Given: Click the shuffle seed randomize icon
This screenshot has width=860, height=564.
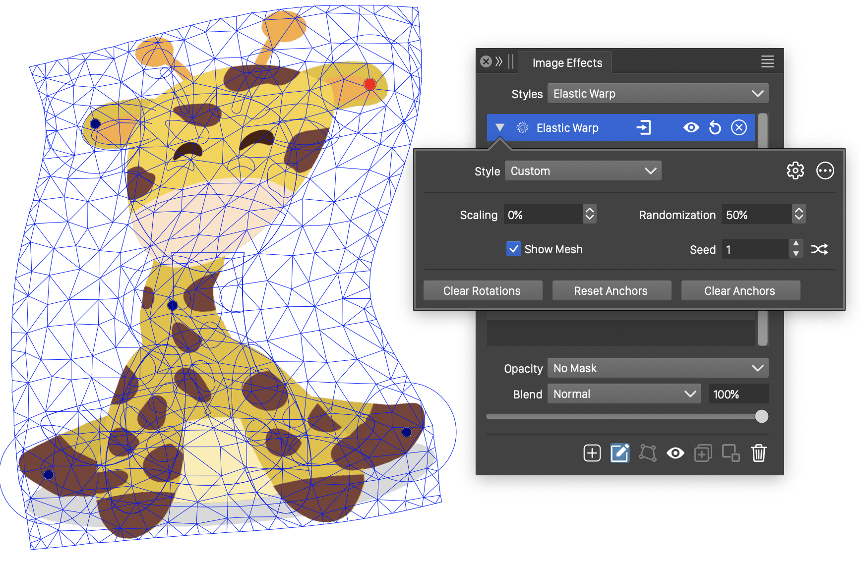Looking at the screenshot, I should (x=819, y=249).
